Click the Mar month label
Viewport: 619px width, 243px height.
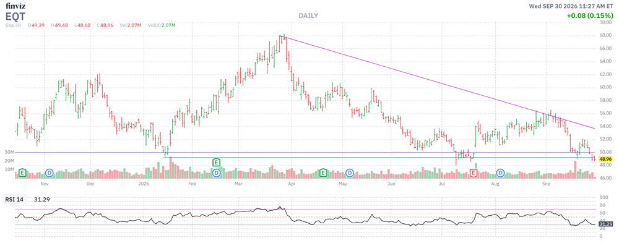coord(238,184)
